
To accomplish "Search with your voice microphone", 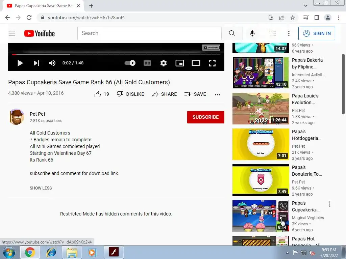I will pos(252,33).
